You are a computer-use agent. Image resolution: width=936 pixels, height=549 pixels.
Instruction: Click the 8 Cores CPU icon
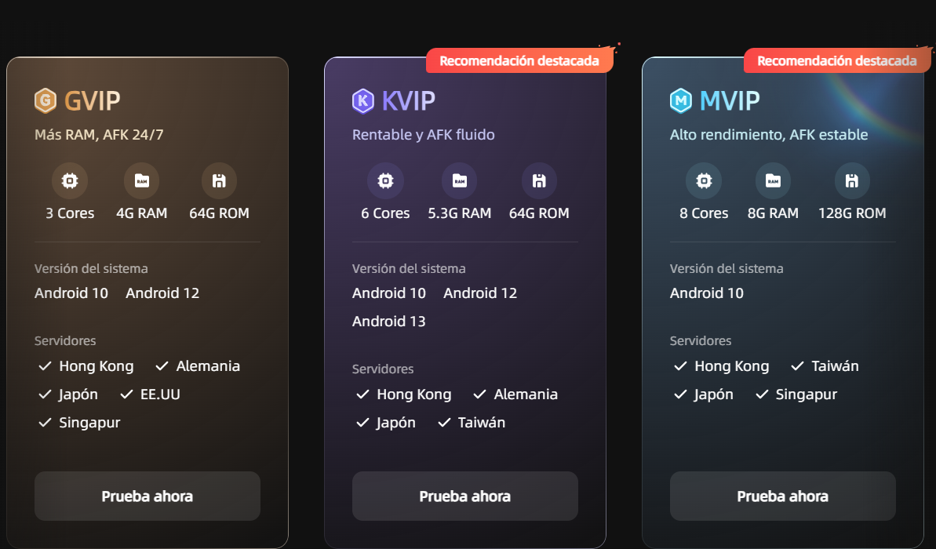(x=704, y=181)
